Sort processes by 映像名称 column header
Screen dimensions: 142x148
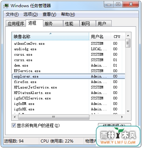pos(51,37)
